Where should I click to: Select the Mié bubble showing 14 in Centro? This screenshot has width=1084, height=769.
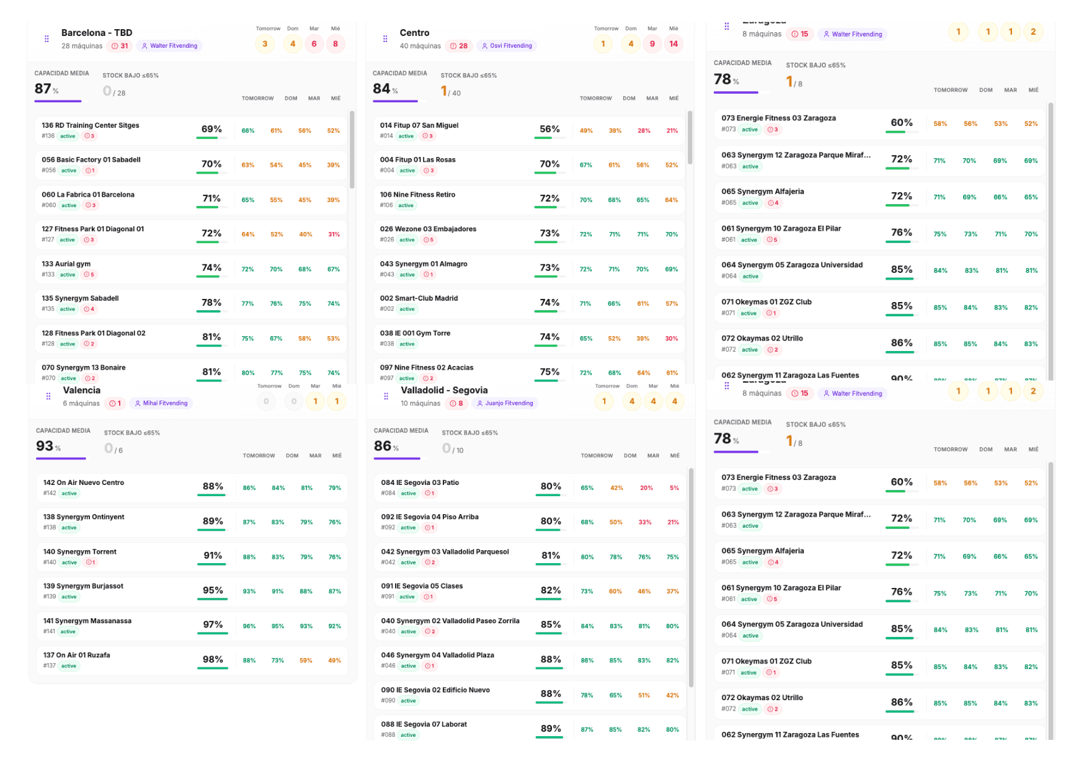click(x=673, y=44)
